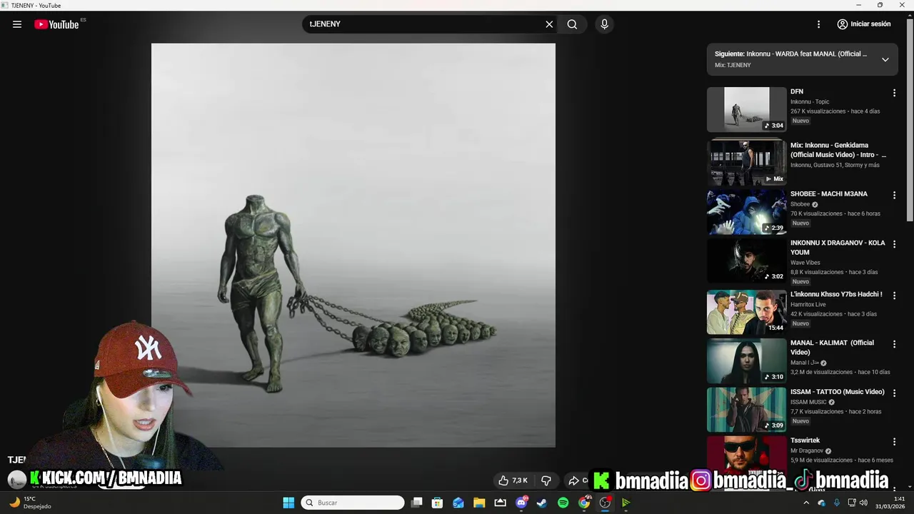Start voice search with the microphone icon
This screenshot has height=514, width=914.
coord(605,24)
